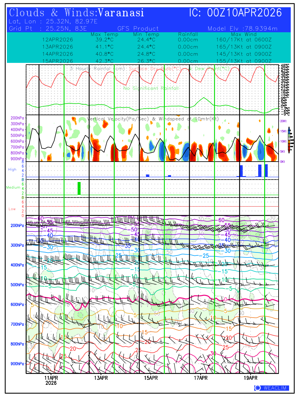Click the green Medium cloud bar
Screen dimensions: 296x395
[x=79, y=188]
